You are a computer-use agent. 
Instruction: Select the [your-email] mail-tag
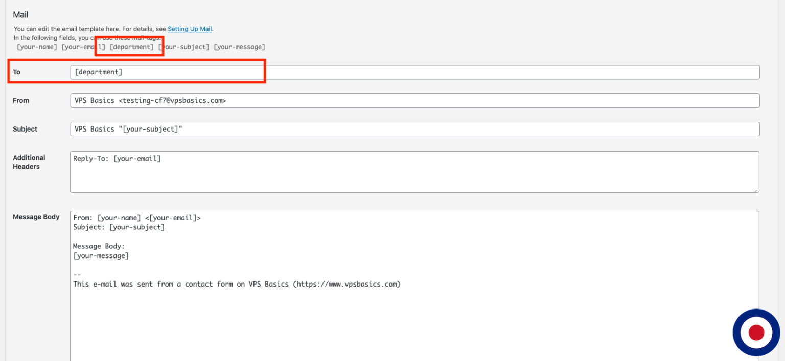[x=82, y=46]
